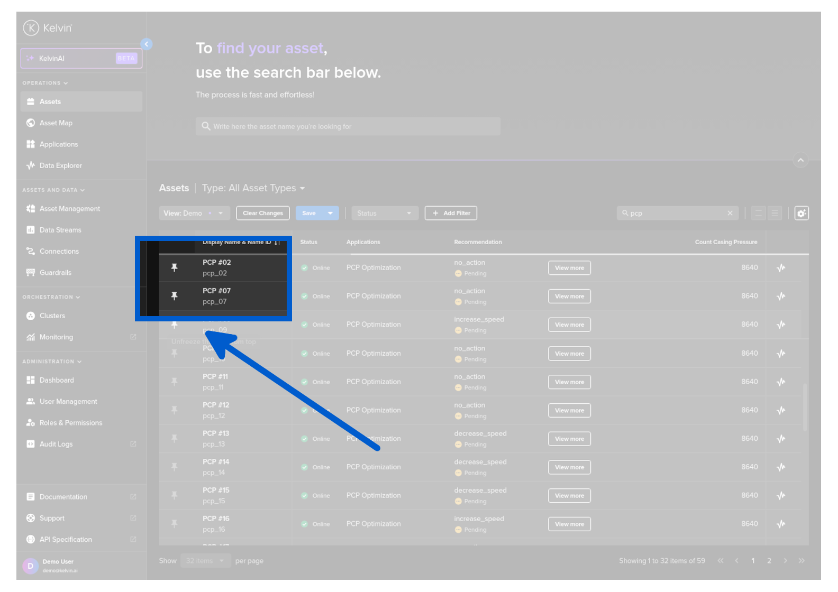
Task: Open the table settings gear icon
Action: coord(801,213)
